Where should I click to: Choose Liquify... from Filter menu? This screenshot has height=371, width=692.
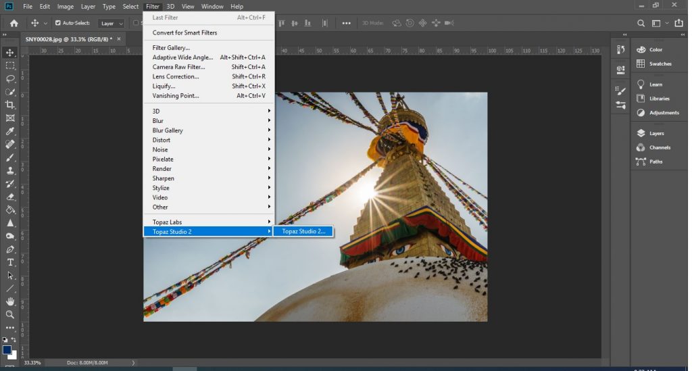point(209,86)
